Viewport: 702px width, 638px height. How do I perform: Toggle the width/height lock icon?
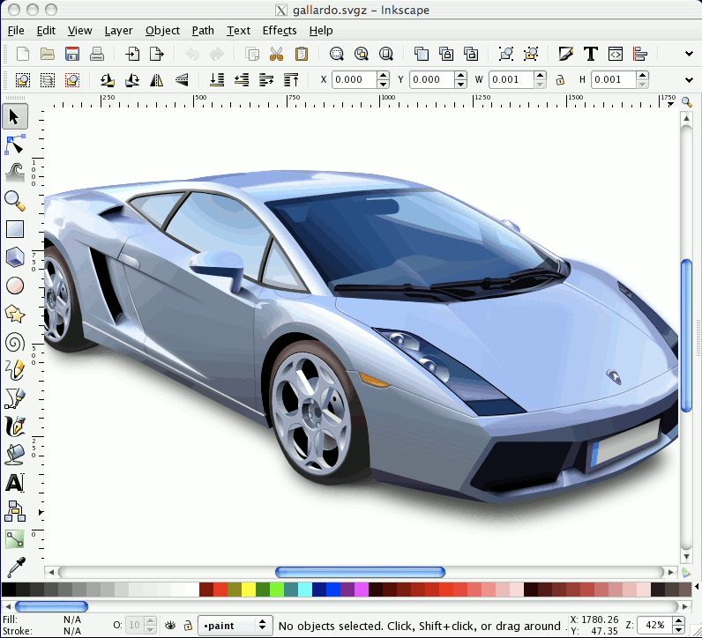559,80
